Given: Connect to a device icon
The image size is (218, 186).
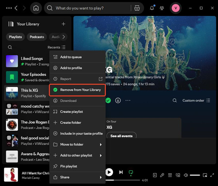Looking at the screenshot, I should [x=178, y=175].
